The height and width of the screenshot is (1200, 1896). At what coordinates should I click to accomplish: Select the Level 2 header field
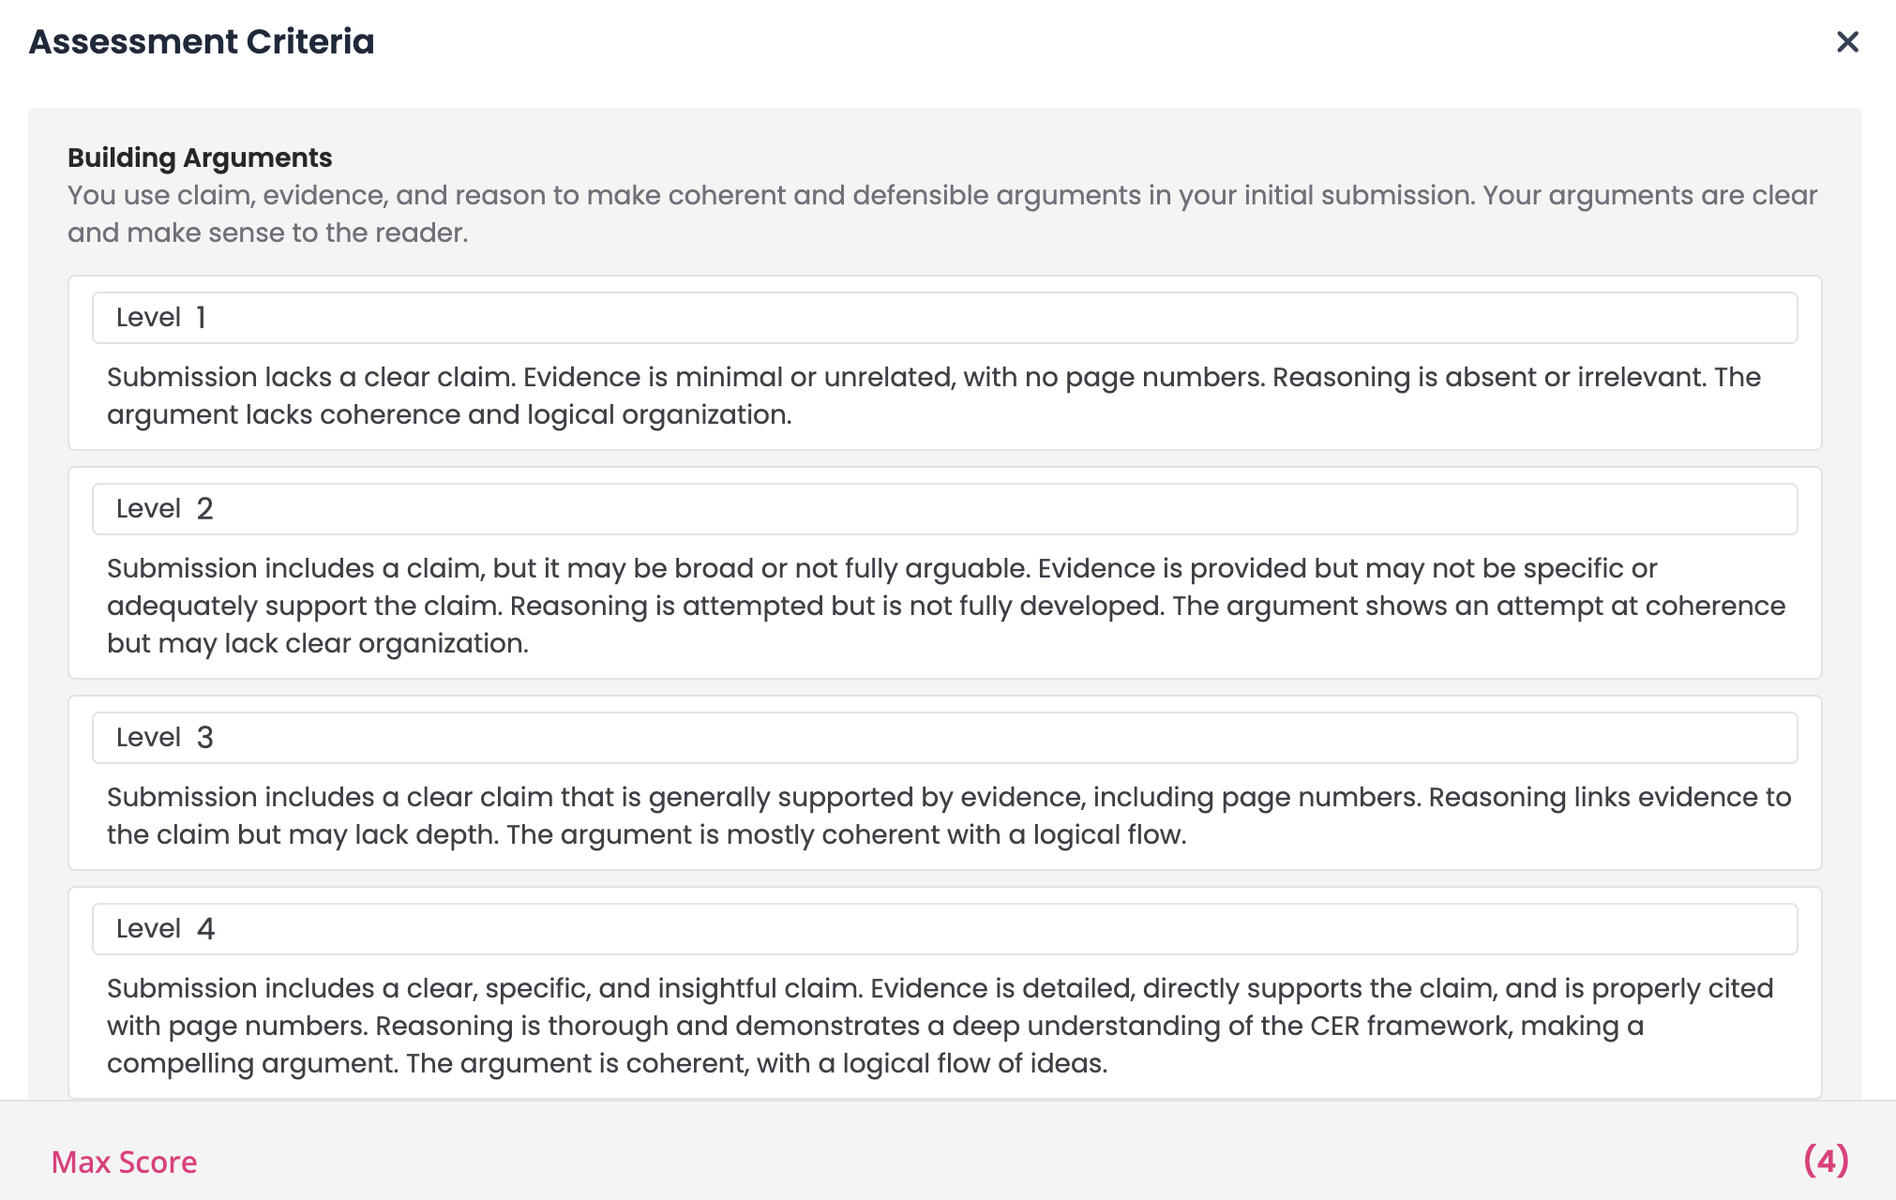coord(944,509)
